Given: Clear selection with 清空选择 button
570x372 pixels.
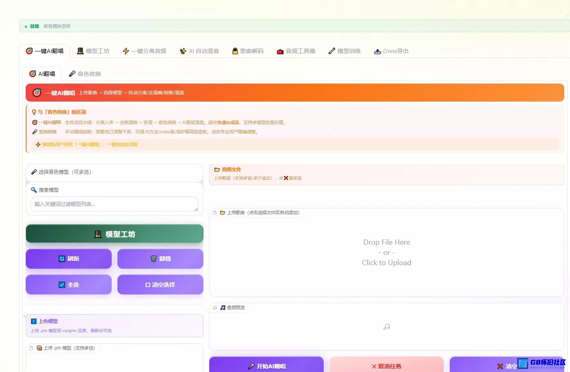Looking at the screenshot, I should point(160,285).
